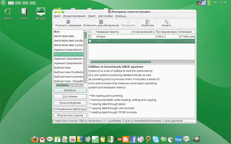Select World Wide Web (multiverse) category
The height and width of the screenshot is (144, 231).
point(69,41)
